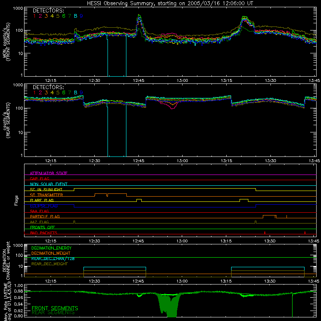This screenshot has width=321, height=321.
Task: Select detector 2 in front segments legend
Action: 41,16
